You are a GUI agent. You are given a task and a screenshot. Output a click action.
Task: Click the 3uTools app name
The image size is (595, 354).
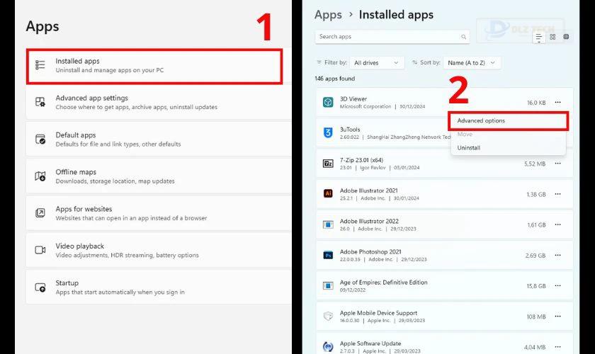click(x=350, y=130)
